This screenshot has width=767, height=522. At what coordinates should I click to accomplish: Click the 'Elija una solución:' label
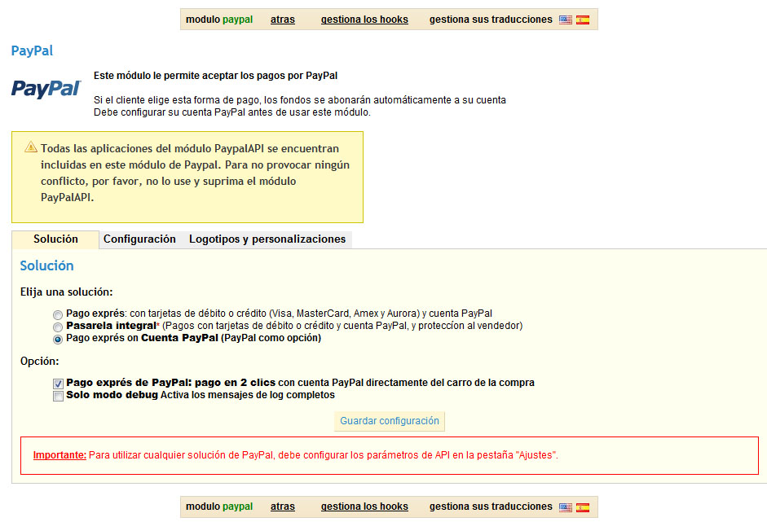[x=67, y=292]
